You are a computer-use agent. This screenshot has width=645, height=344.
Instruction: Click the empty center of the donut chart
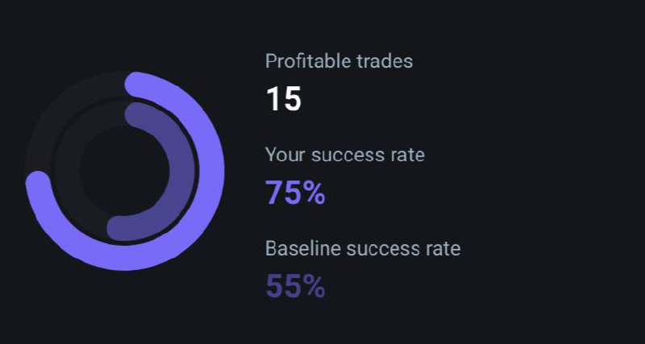125,171
